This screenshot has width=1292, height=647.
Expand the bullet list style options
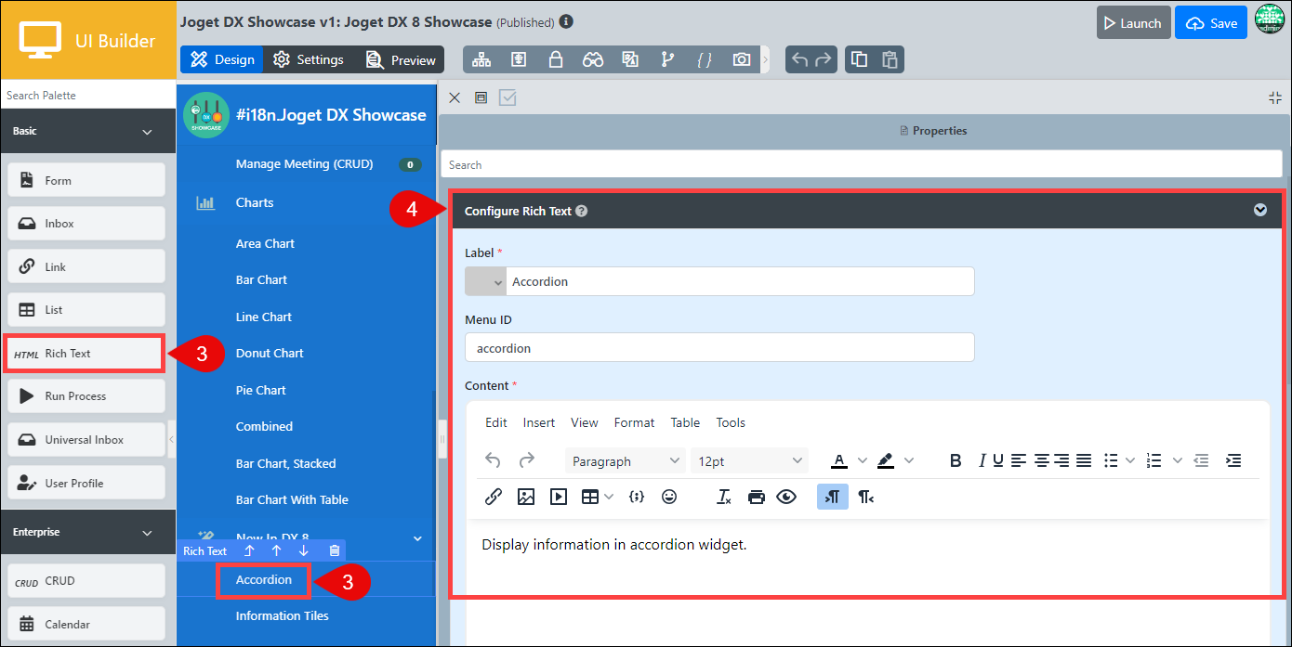1130,460
